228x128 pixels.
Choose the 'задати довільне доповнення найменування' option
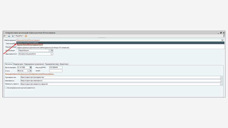43,48
